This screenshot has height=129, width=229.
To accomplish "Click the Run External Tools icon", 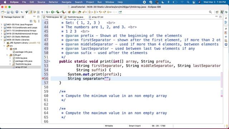I will pos(63,12).
